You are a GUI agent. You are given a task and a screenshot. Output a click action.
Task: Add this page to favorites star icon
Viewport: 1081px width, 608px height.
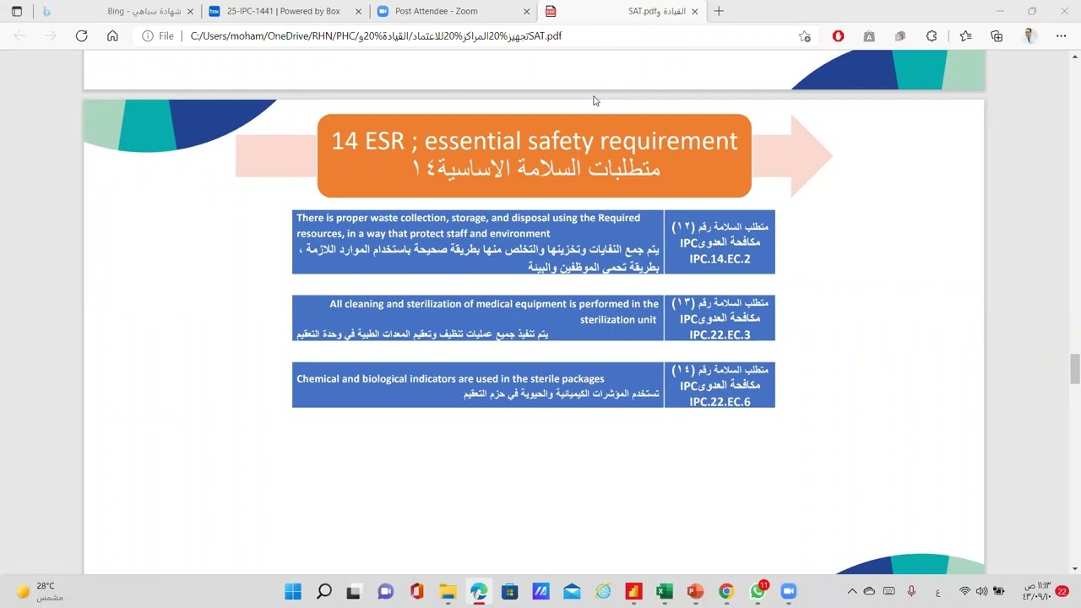[805, 36]
